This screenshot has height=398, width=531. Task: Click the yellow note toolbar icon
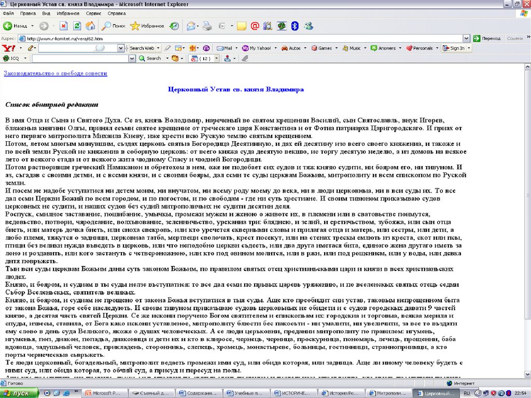coord(241,25)
